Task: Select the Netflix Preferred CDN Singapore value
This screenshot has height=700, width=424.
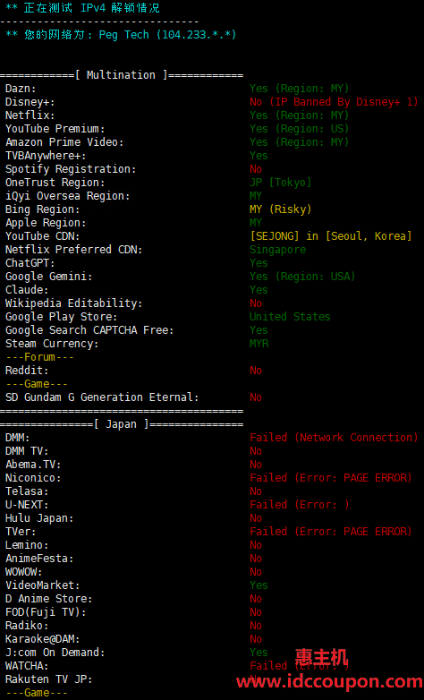Action: [277, 250]
